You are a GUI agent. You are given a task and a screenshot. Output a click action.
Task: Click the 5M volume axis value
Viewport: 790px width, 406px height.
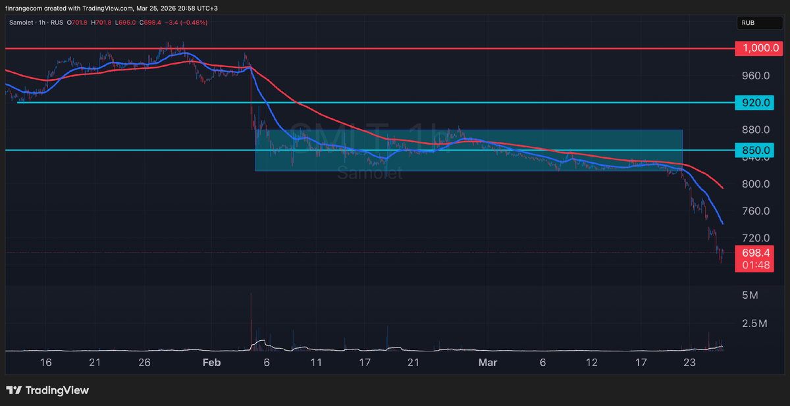[x=749, y=296]
